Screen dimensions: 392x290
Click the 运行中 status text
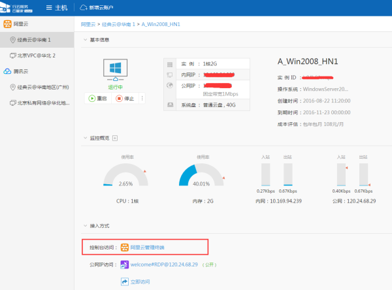[115, 87]
